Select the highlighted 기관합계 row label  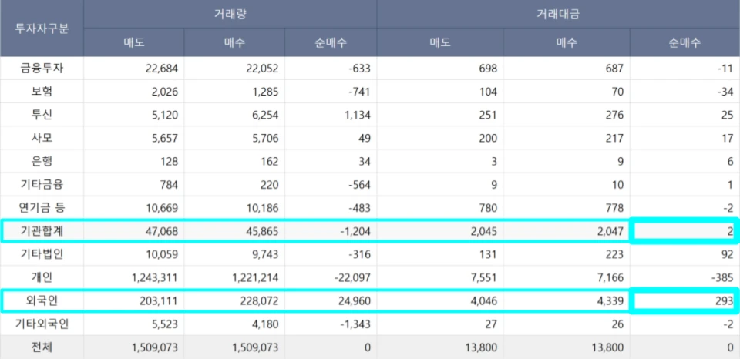(x=42, y=231)
